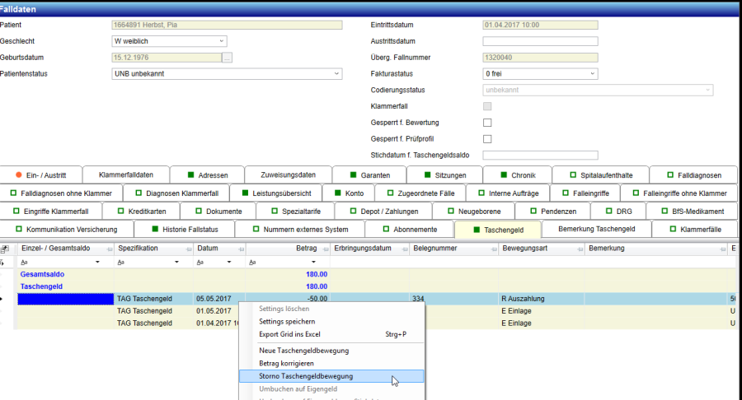Open the Fakturastatus dropdown

(592, 73)
